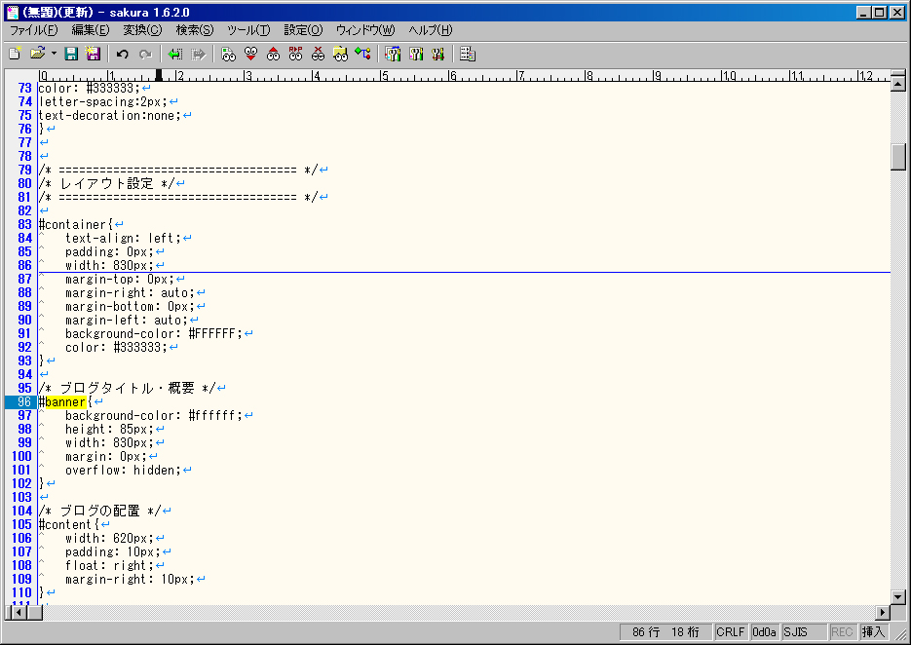Viewport: 911px width, 645px height.
Task: Click the grey jump forward arrow icon
Action: (198, 54)
